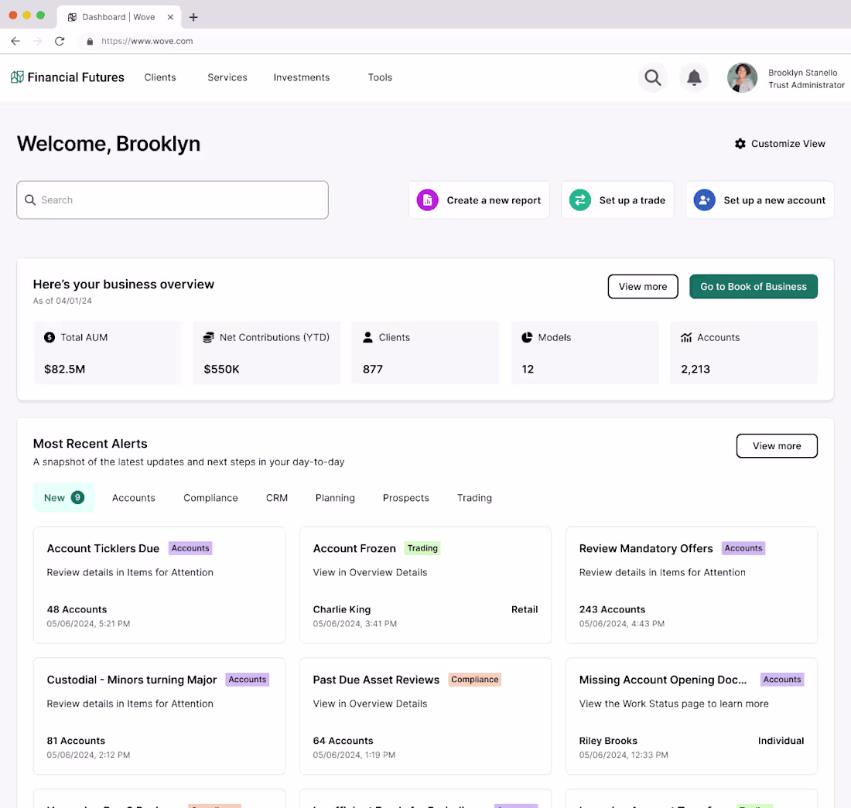Click the Total AUM $82.5M value
The image size is (851, 808).
(x=64, y=370)
